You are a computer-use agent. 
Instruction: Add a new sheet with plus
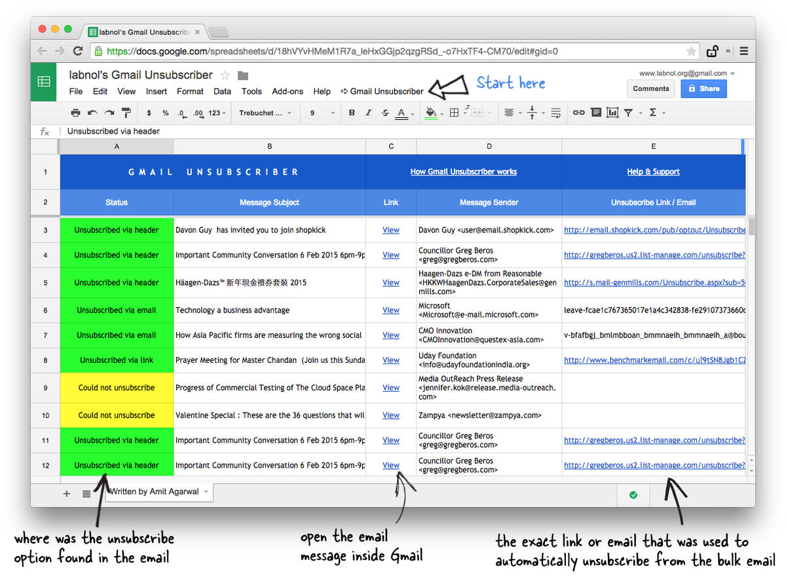click(x=66, y=494)
